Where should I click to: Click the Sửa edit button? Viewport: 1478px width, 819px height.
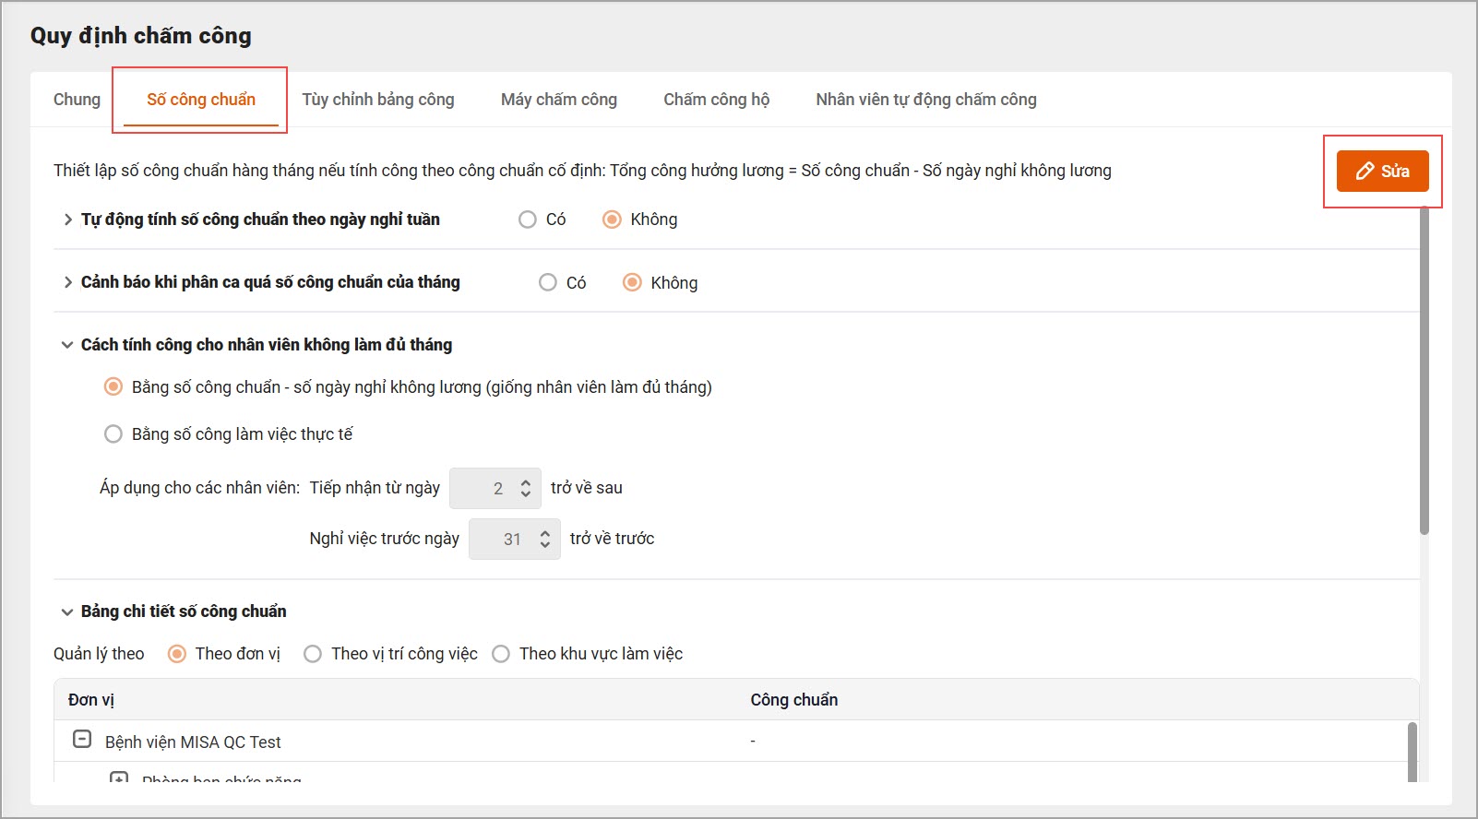(x=1382, y=172)
